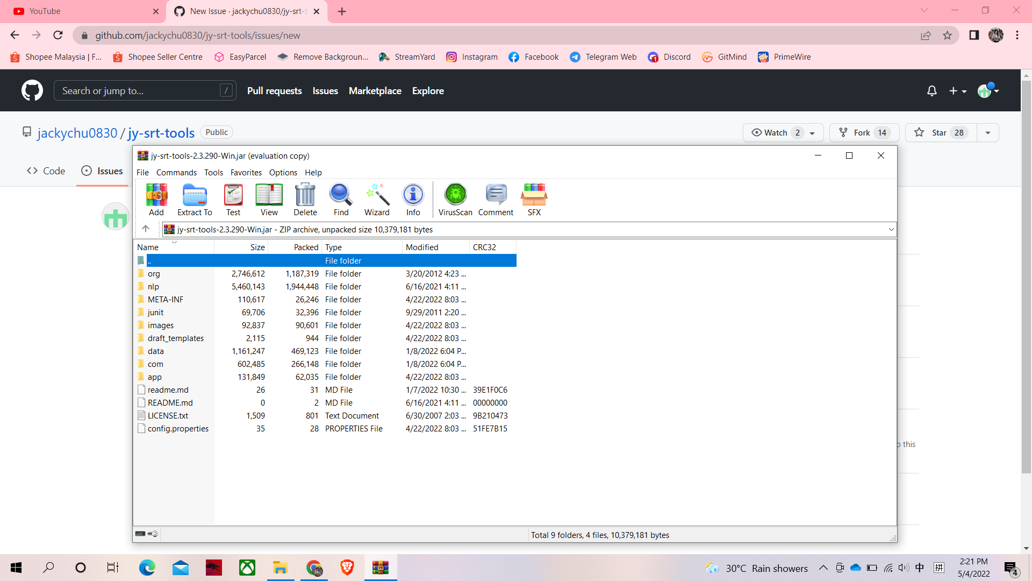
Task: Start VirusScan on the archive
Action: tap(455, 200)
